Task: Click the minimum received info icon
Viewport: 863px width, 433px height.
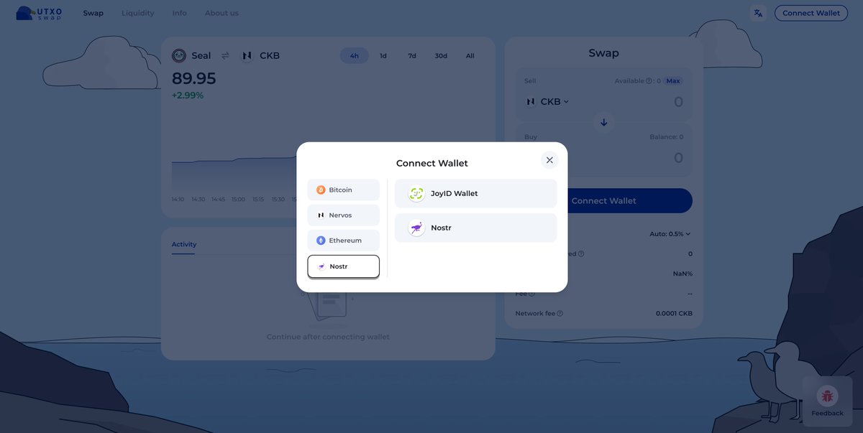Action: point(581,253)
